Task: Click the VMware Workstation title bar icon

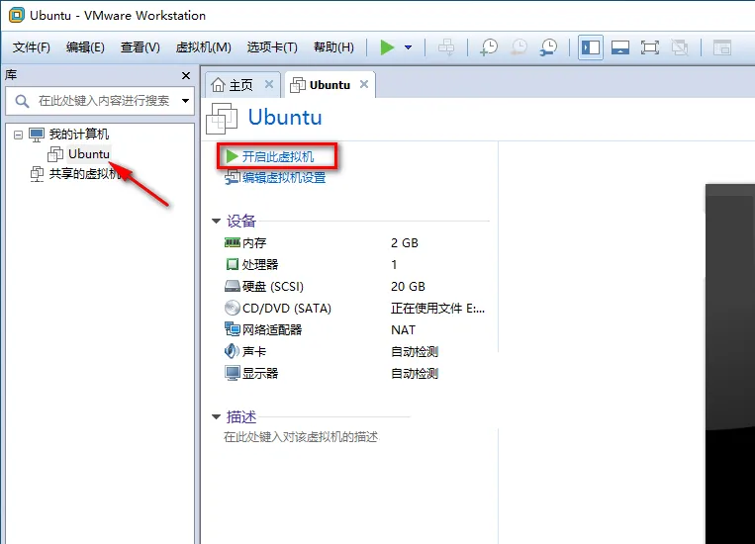Action: tap(17, 15)
